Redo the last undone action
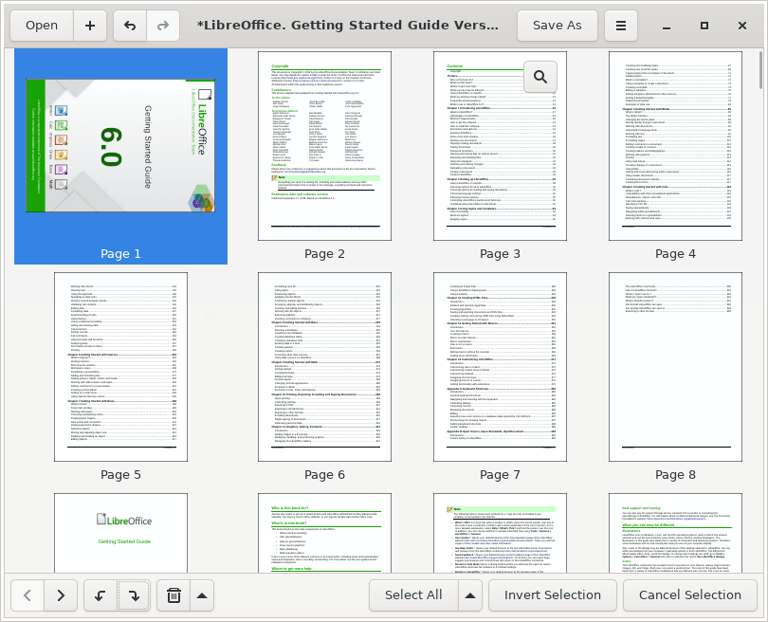This screenshot has width=768, height=622. (163, 26)
